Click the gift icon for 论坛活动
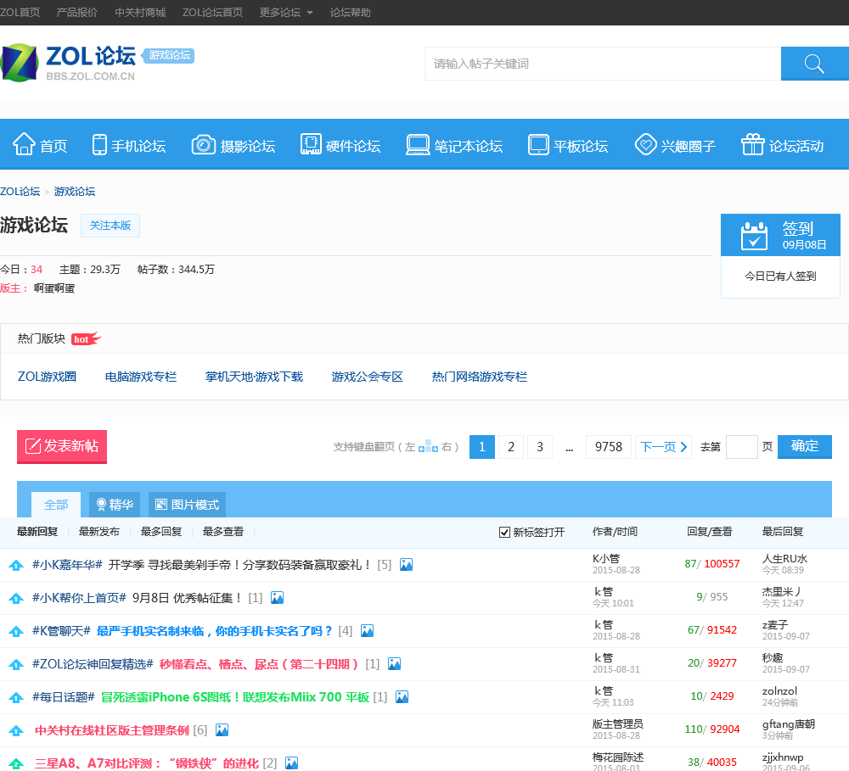849x771 pixels. tap(752, 144)
